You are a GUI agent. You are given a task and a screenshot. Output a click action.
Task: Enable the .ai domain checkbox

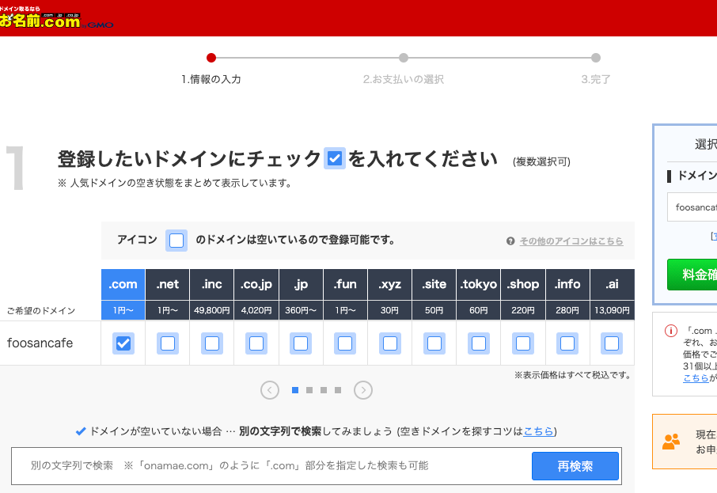[611, 343]
